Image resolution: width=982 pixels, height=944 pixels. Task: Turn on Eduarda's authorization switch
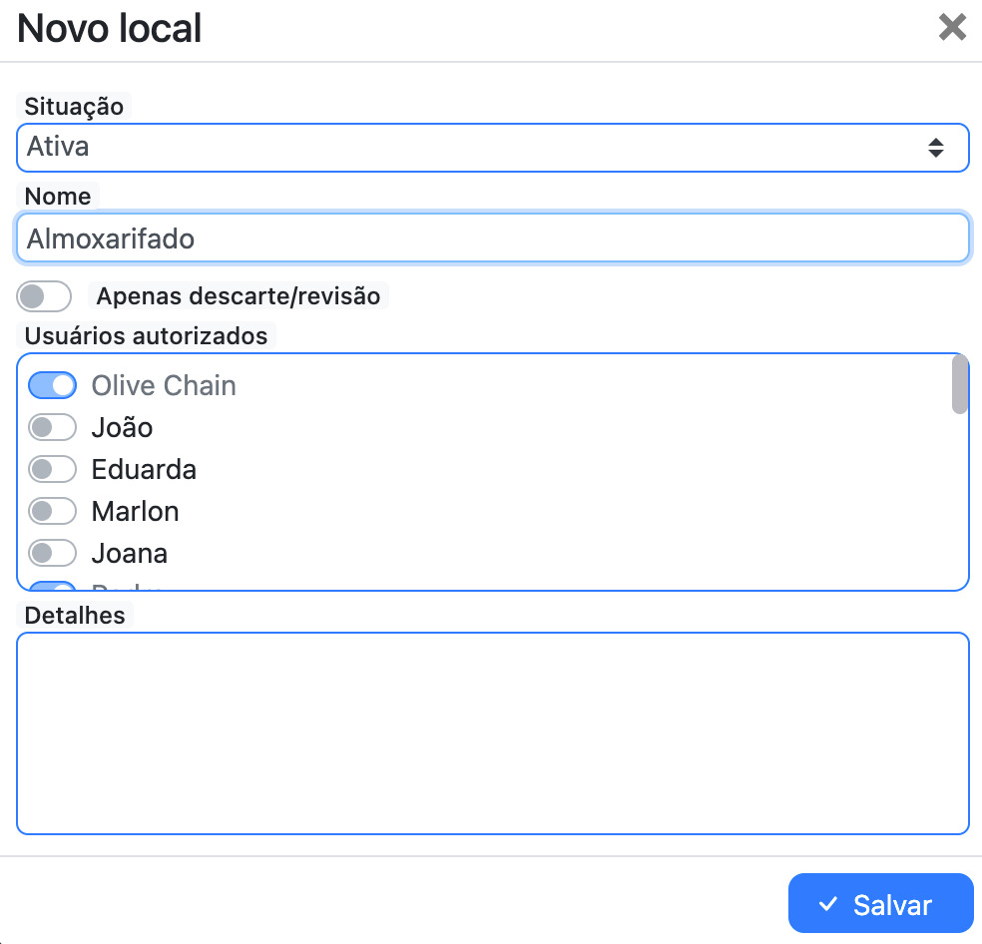coord(52,469)
